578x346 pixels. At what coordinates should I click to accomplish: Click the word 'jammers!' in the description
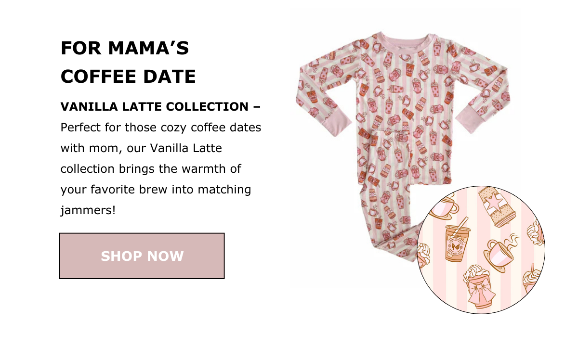88,211
